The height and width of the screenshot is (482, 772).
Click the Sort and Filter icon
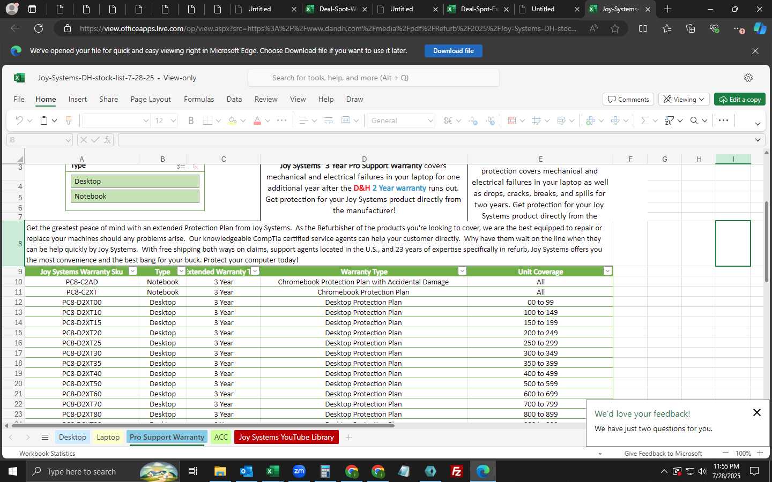click(x=670, y=120)
